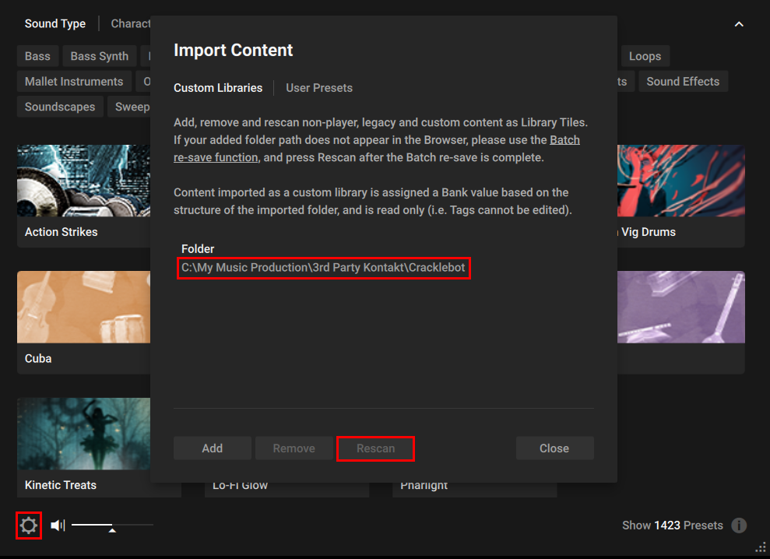Collapse the tag filter panel with chevron
770x559 pixels.
739,24
